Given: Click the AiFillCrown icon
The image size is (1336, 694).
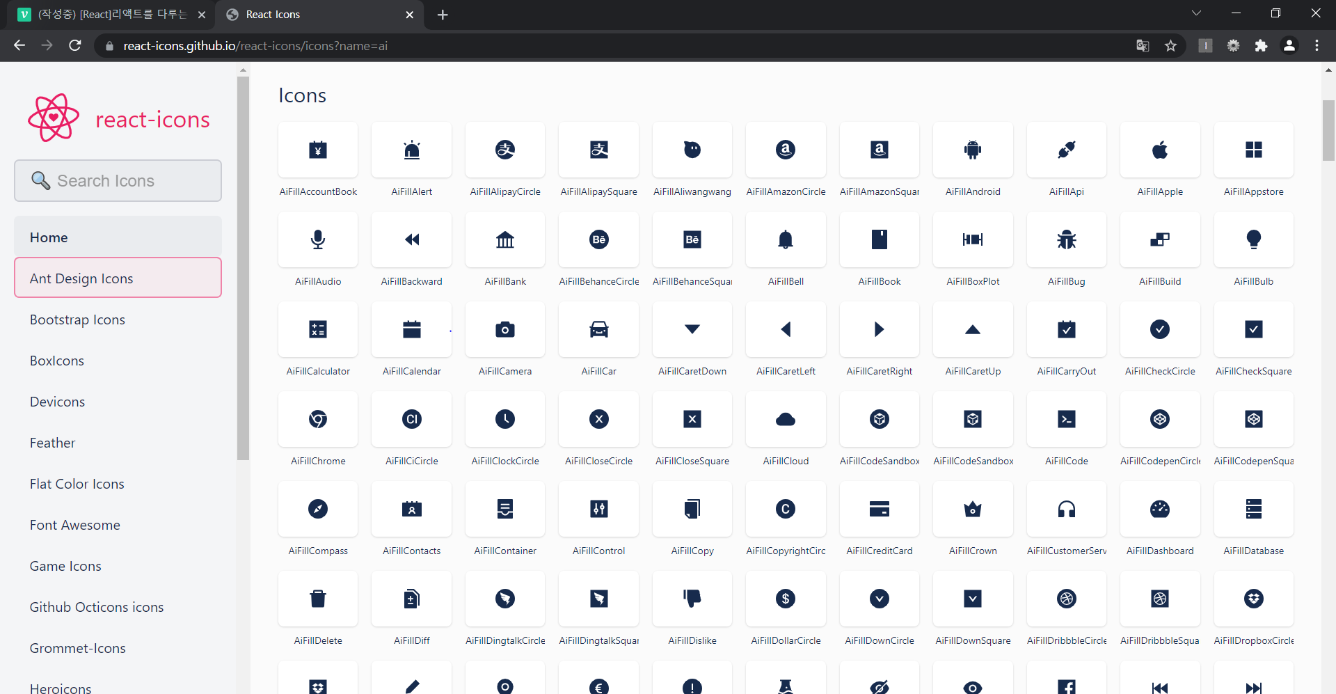Looking at the screenshot, I should click(x=973, y=509).
